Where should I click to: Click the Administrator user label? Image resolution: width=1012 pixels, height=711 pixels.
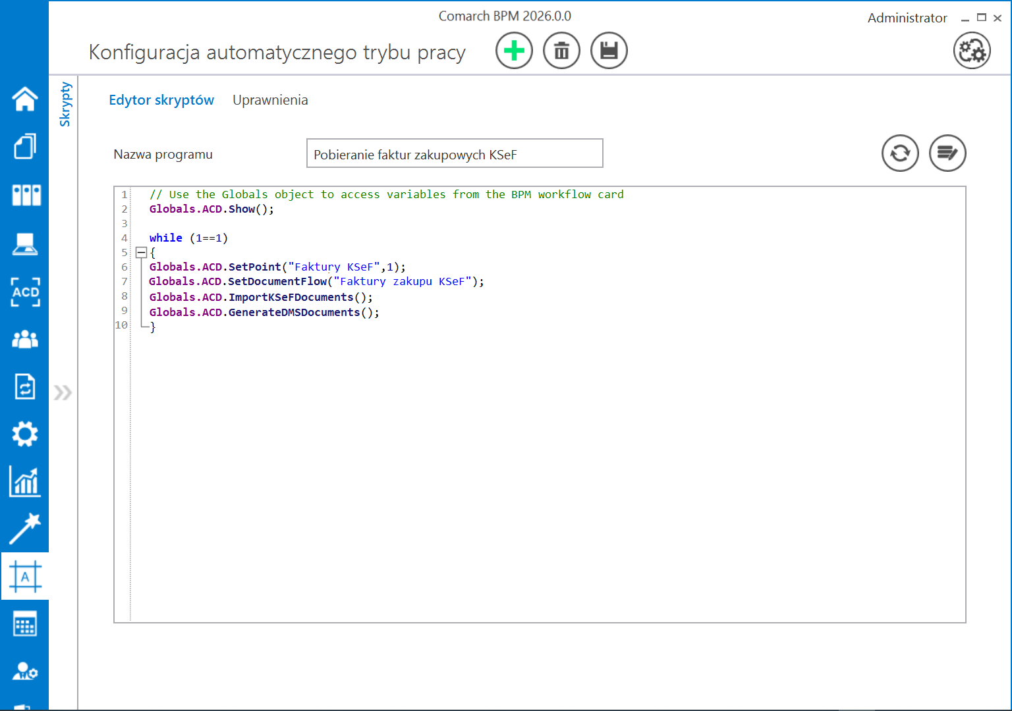[907, 18]
